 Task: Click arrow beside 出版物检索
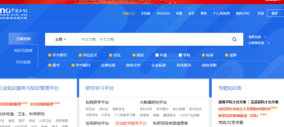[269, 43]
